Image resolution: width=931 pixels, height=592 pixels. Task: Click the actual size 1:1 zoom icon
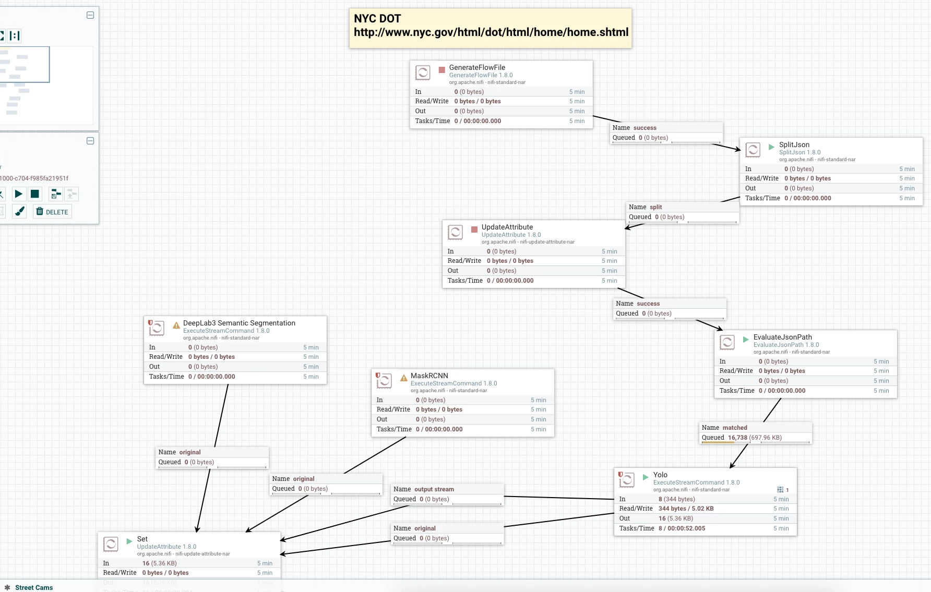point(15,35)
